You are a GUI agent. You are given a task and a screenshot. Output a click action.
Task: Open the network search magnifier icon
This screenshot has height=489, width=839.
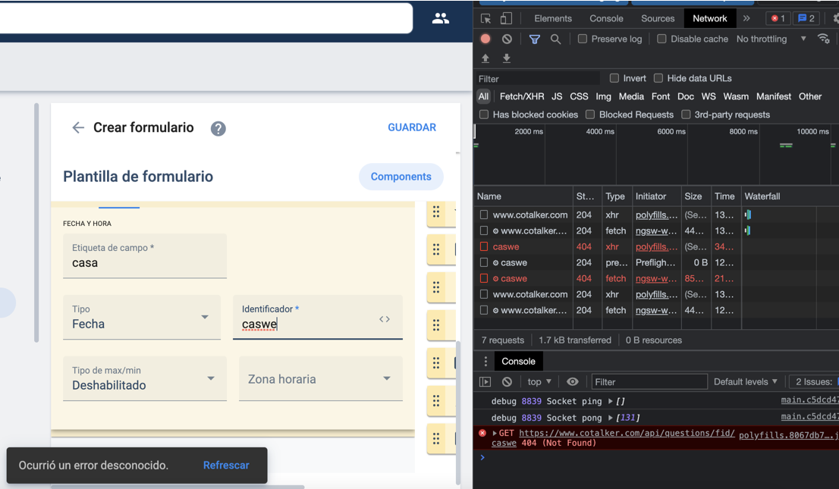[556, 39]
